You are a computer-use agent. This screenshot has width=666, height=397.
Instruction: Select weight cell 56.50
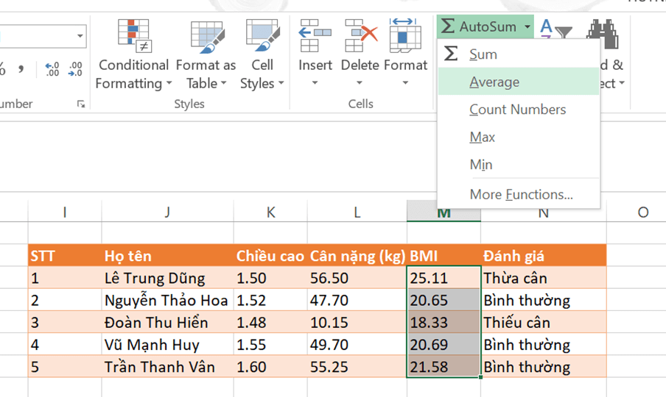pyautogui.click(x=357, y=277)
